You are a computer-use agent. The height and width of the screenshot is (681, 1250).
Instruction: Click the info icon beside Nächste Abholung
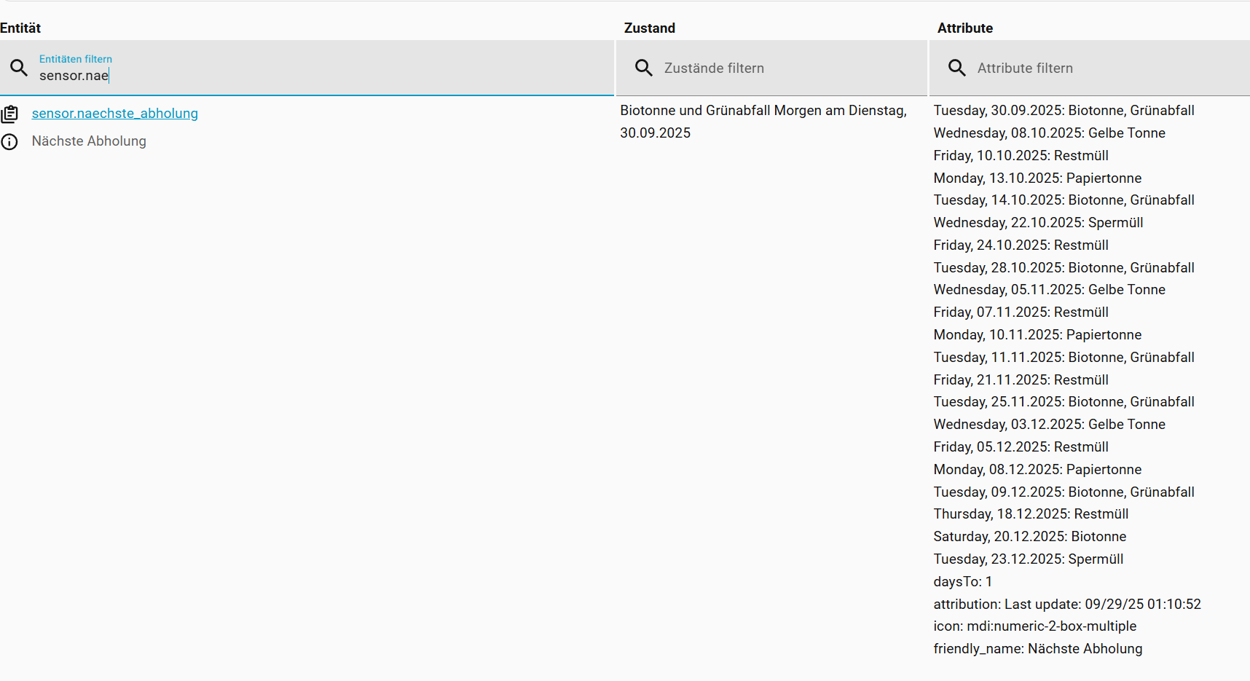coord(9,142)
